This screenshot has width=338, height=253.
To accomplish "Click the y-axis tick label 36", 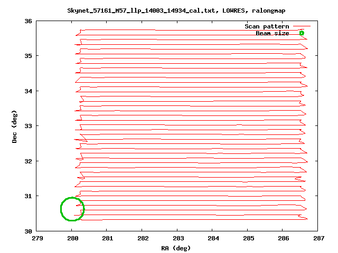I will coord(28,21).
